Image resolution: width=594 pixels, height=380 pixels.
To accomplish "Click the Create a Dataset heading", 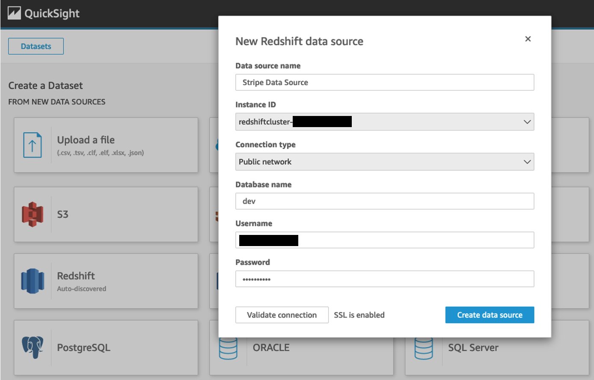I will click(x=45, y=86).
